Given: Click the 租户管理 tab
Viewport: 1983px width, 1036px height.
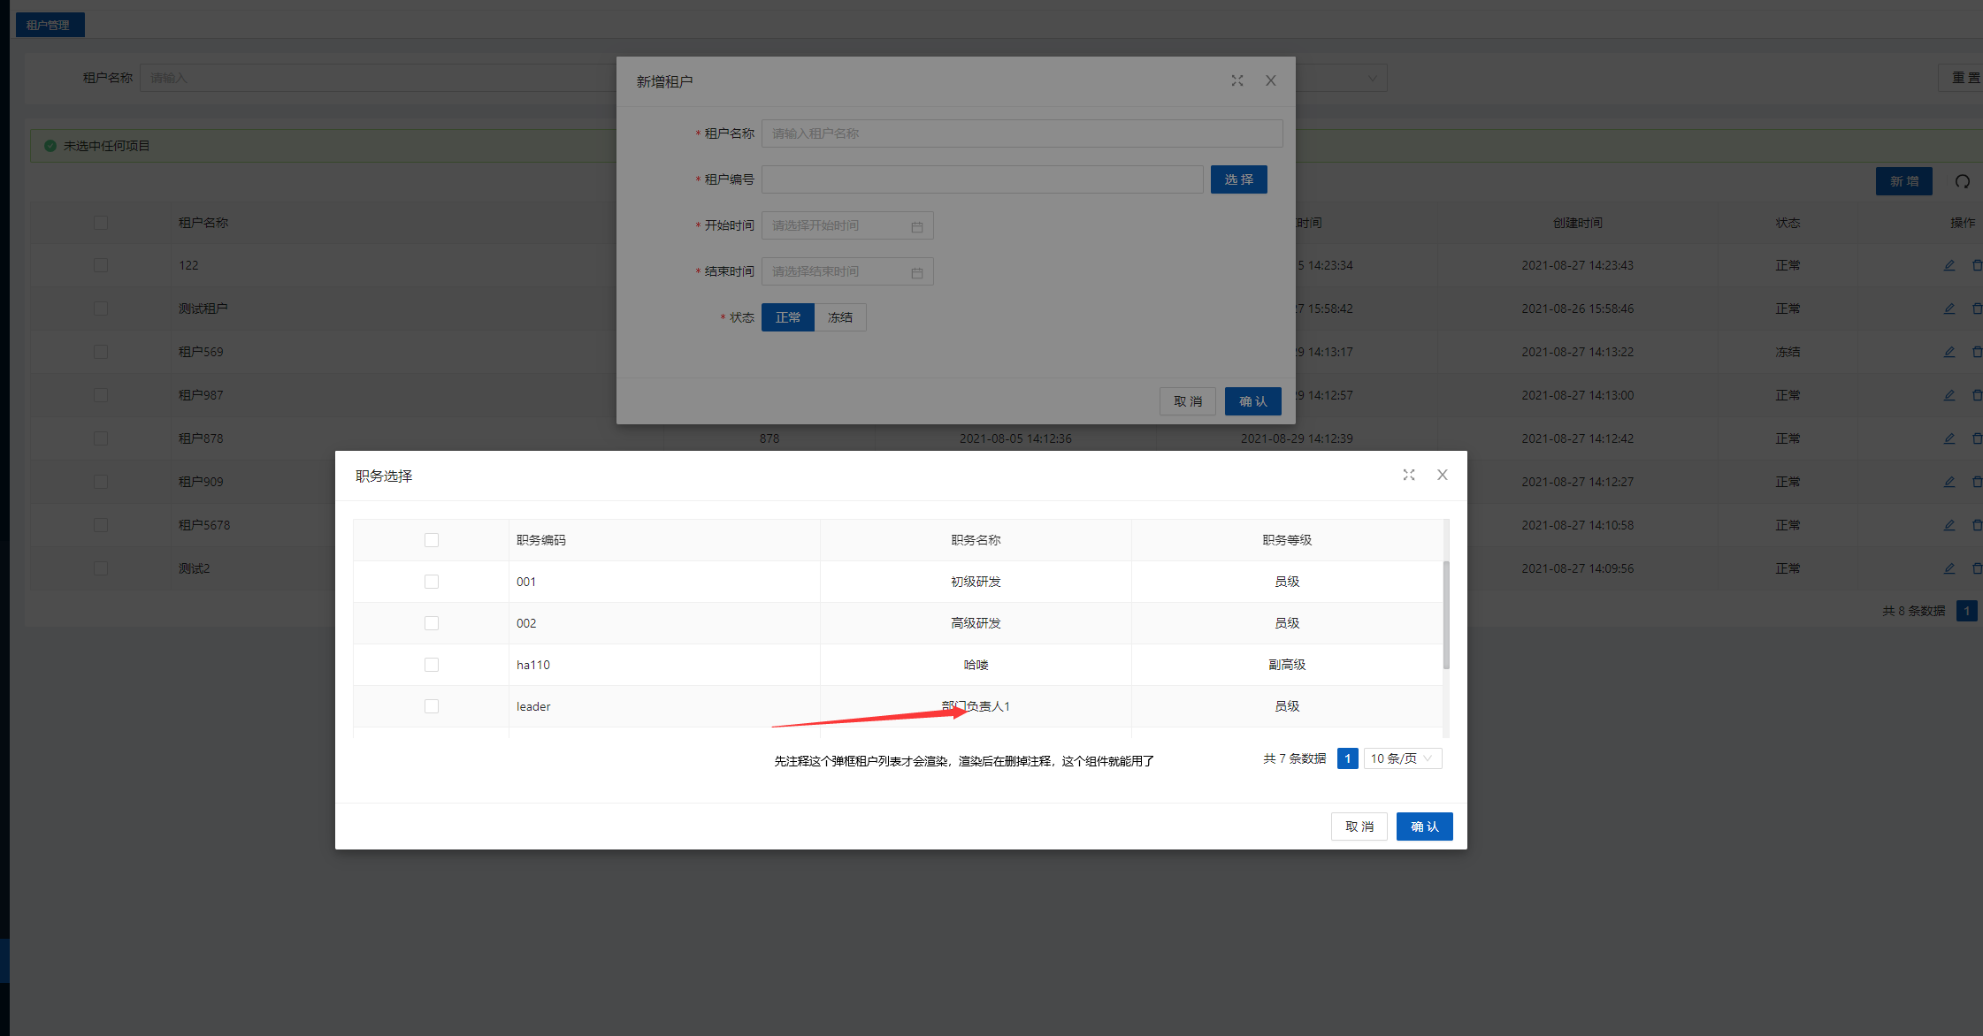Looking at the screenshot, I should tap(49, 25).
